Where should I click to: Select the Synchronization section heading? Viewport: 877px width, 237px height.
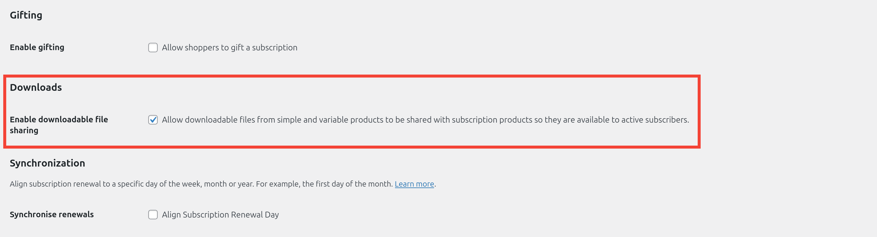tap(47, 163)
